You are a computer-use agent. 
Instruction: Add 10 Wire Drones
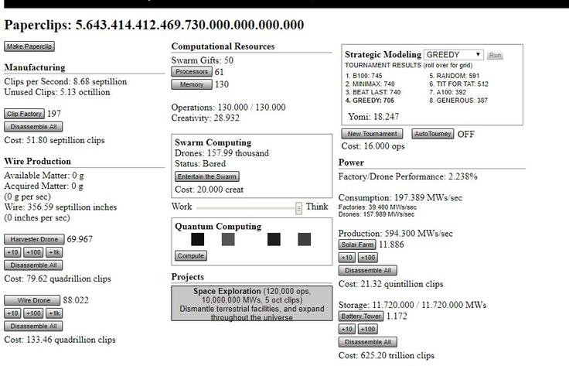point(12,313)
